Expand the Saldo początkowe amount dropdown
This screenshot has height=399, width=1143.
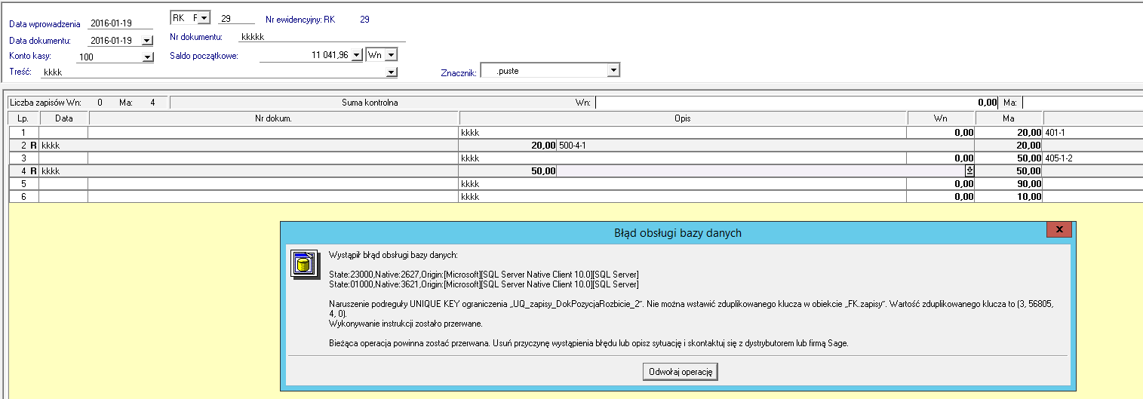(357, 55)
